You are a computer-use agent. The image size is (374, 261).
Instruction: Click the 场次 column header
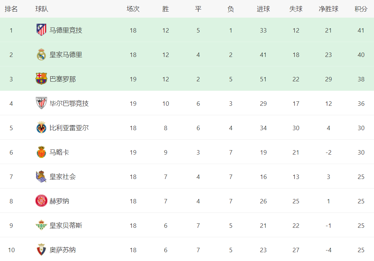coord(133,9)
